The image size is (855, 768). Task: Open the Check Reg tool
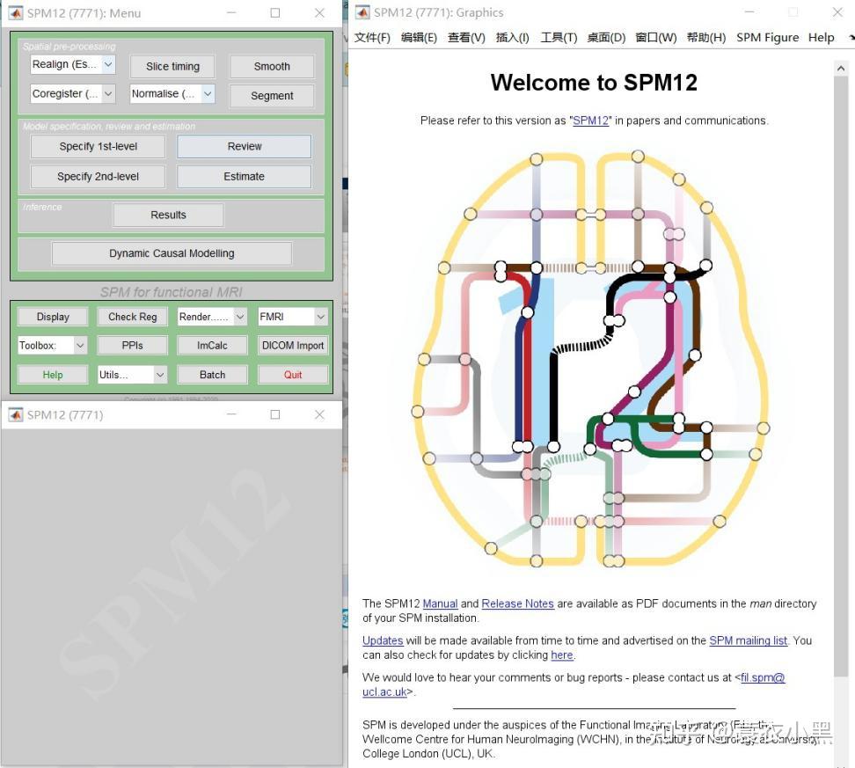coord(132,316)
